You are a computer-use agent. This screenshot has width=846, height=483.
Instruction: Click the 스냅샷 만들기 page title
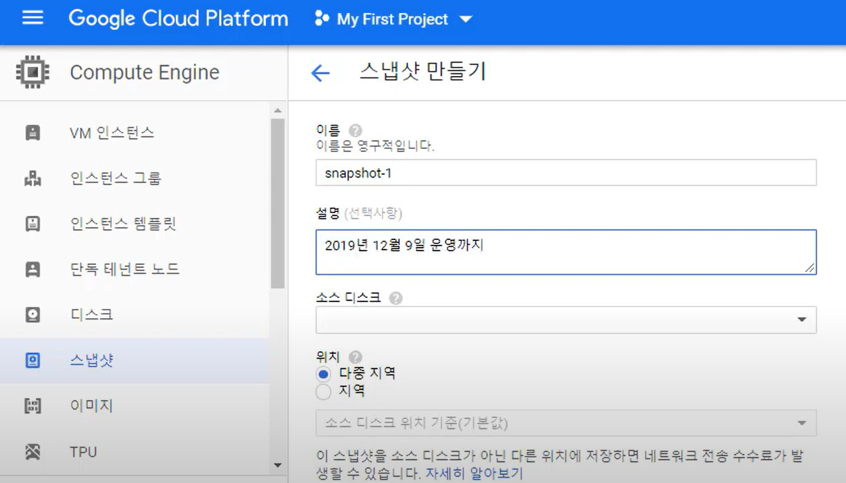(423, 72)
